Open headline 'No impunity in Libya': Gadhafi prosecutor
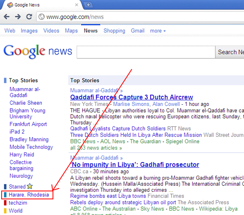244x215 pixels. point(134,165)
